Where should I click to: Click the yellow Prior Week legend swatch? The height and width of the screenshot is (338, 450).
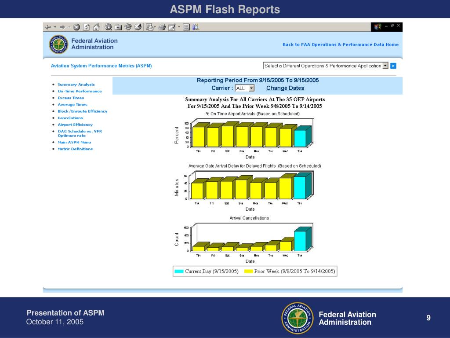tap(248, 271)
